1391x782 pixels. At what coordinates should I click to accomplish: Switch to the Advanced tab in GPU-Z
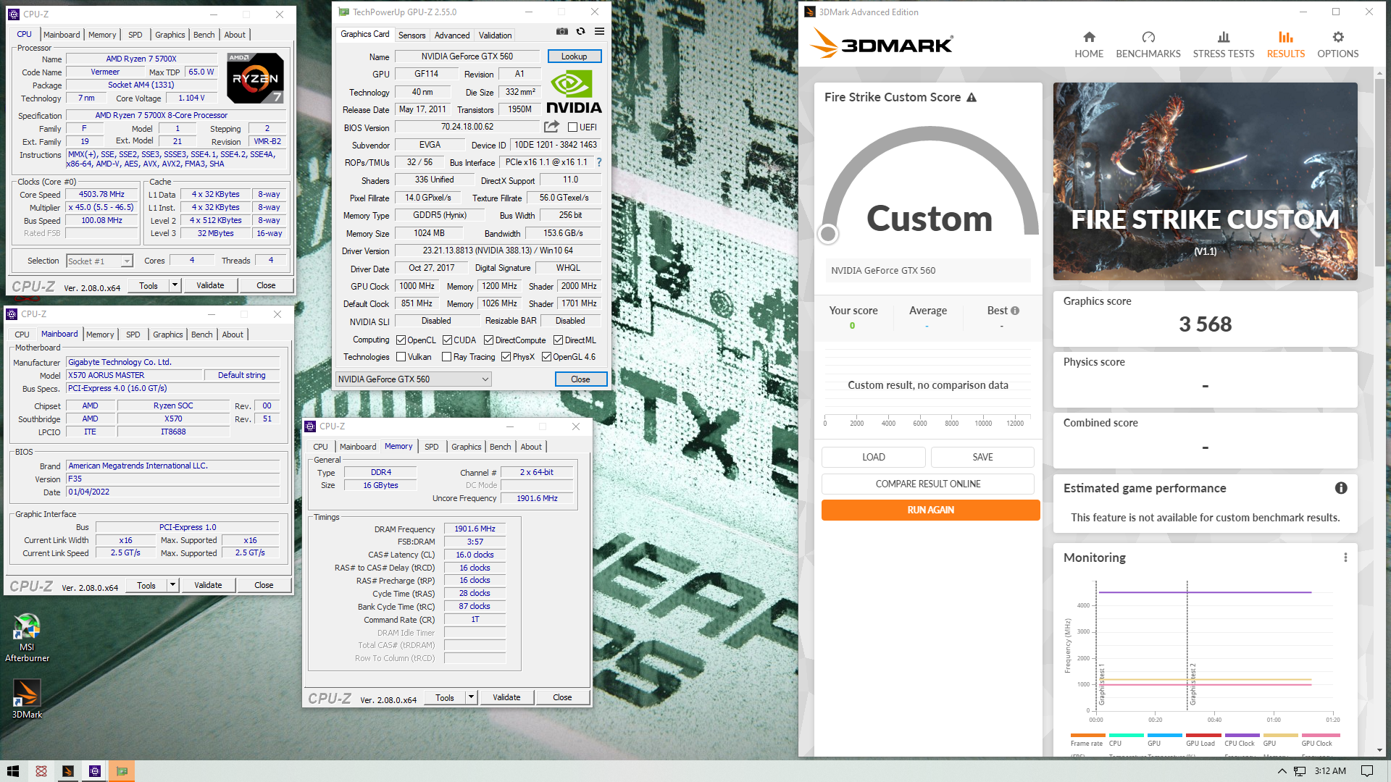(452, 35)
